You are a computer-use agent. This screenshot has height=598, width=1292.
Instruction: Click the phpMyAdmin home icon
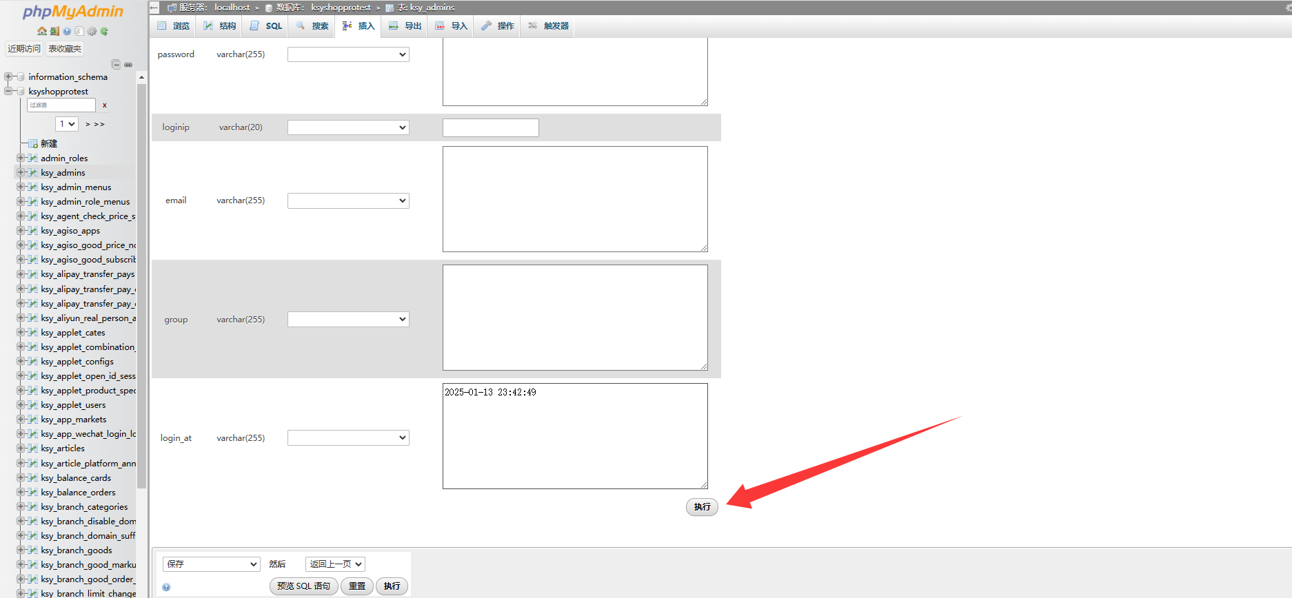coord(42,31)
